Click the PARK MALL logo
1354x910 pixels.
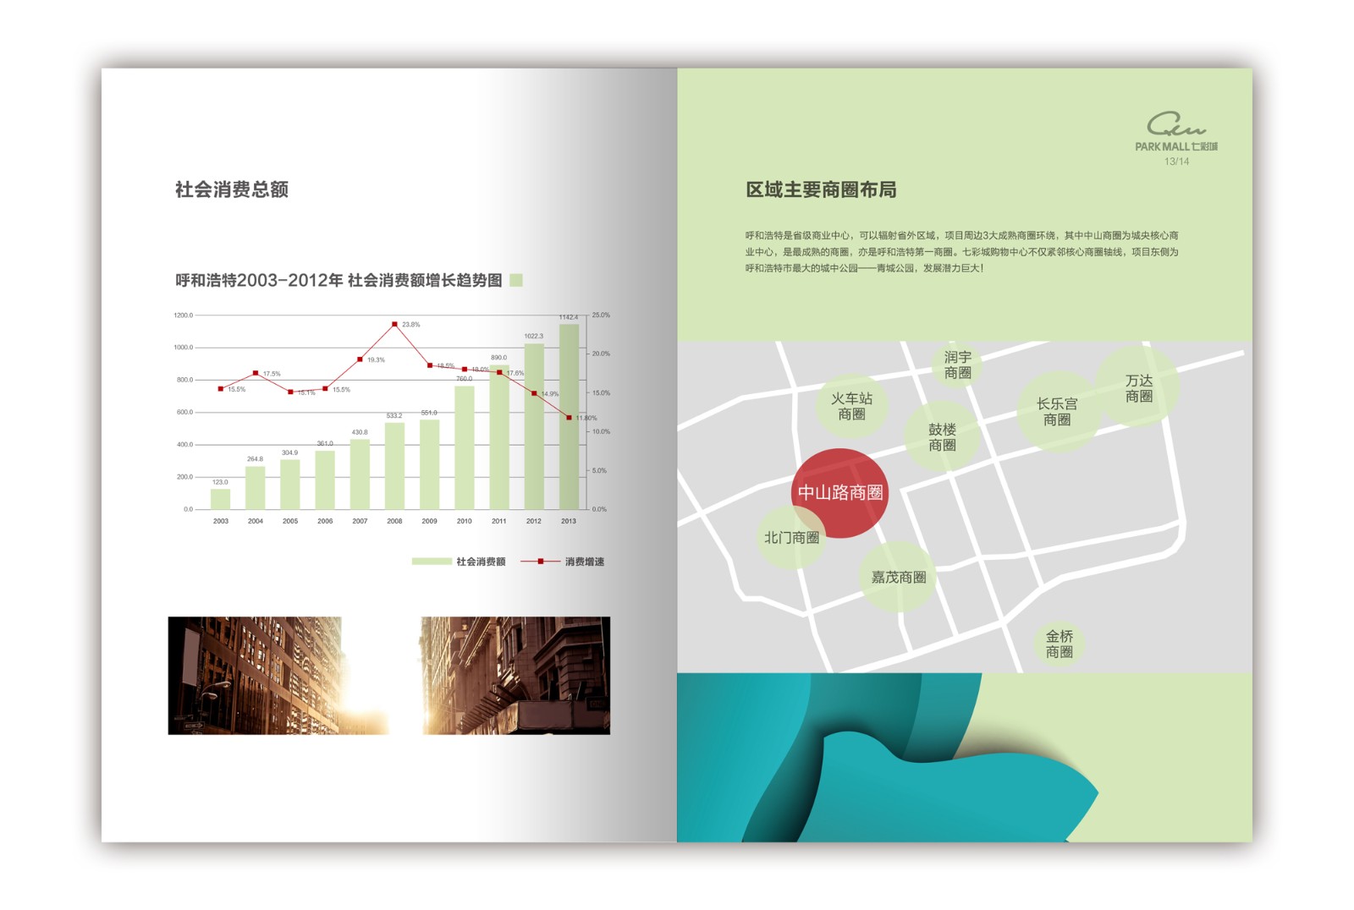(x=1175, y=132)
